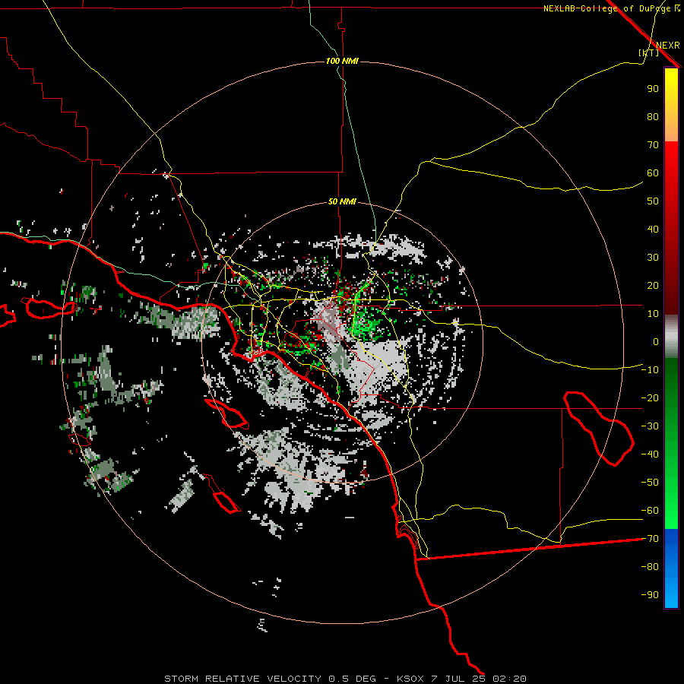Click the -80 value on velocity scale
Screen dimensions: 684x684
pyautogui.click(x=650, y=567)
